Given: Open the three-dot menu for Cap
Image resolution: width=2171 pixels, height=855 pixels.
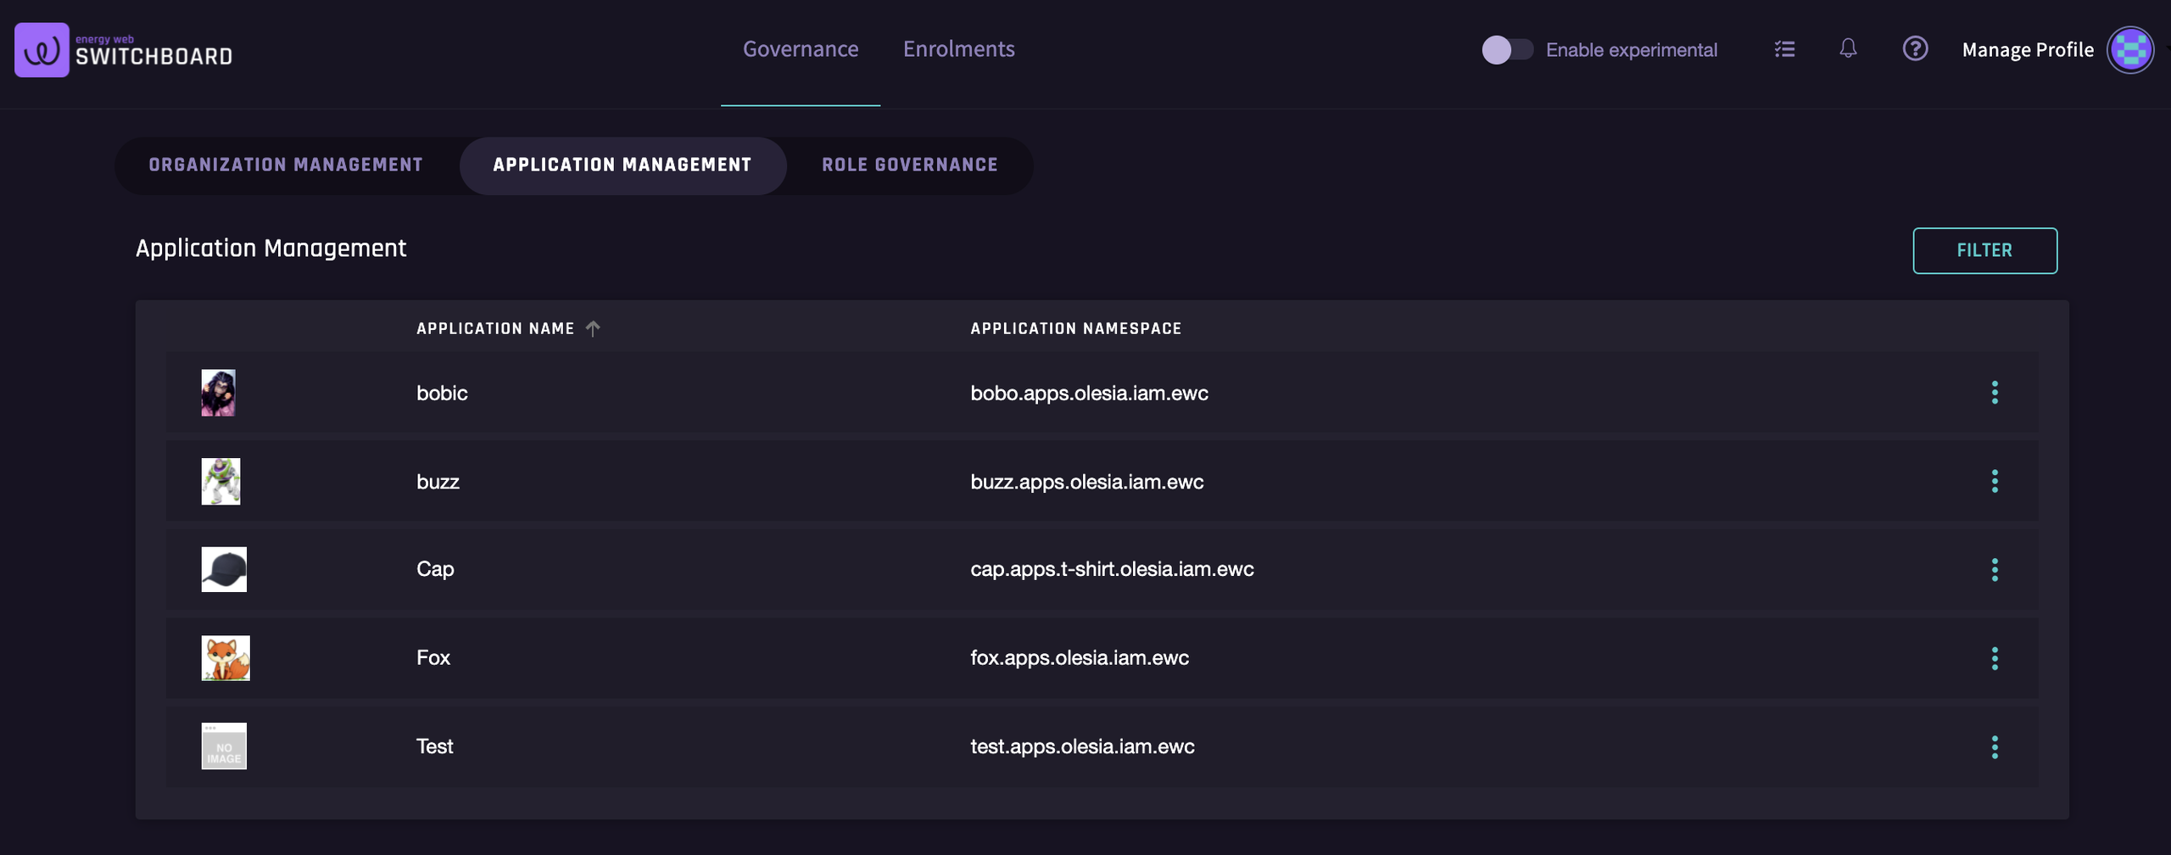Looking at the screenshot, I should pyautogui.click(x=1995, y=570).
